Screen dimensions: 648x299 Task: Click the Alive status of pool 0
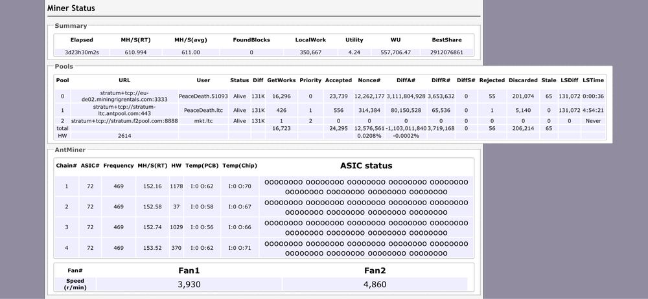[239, 96]
